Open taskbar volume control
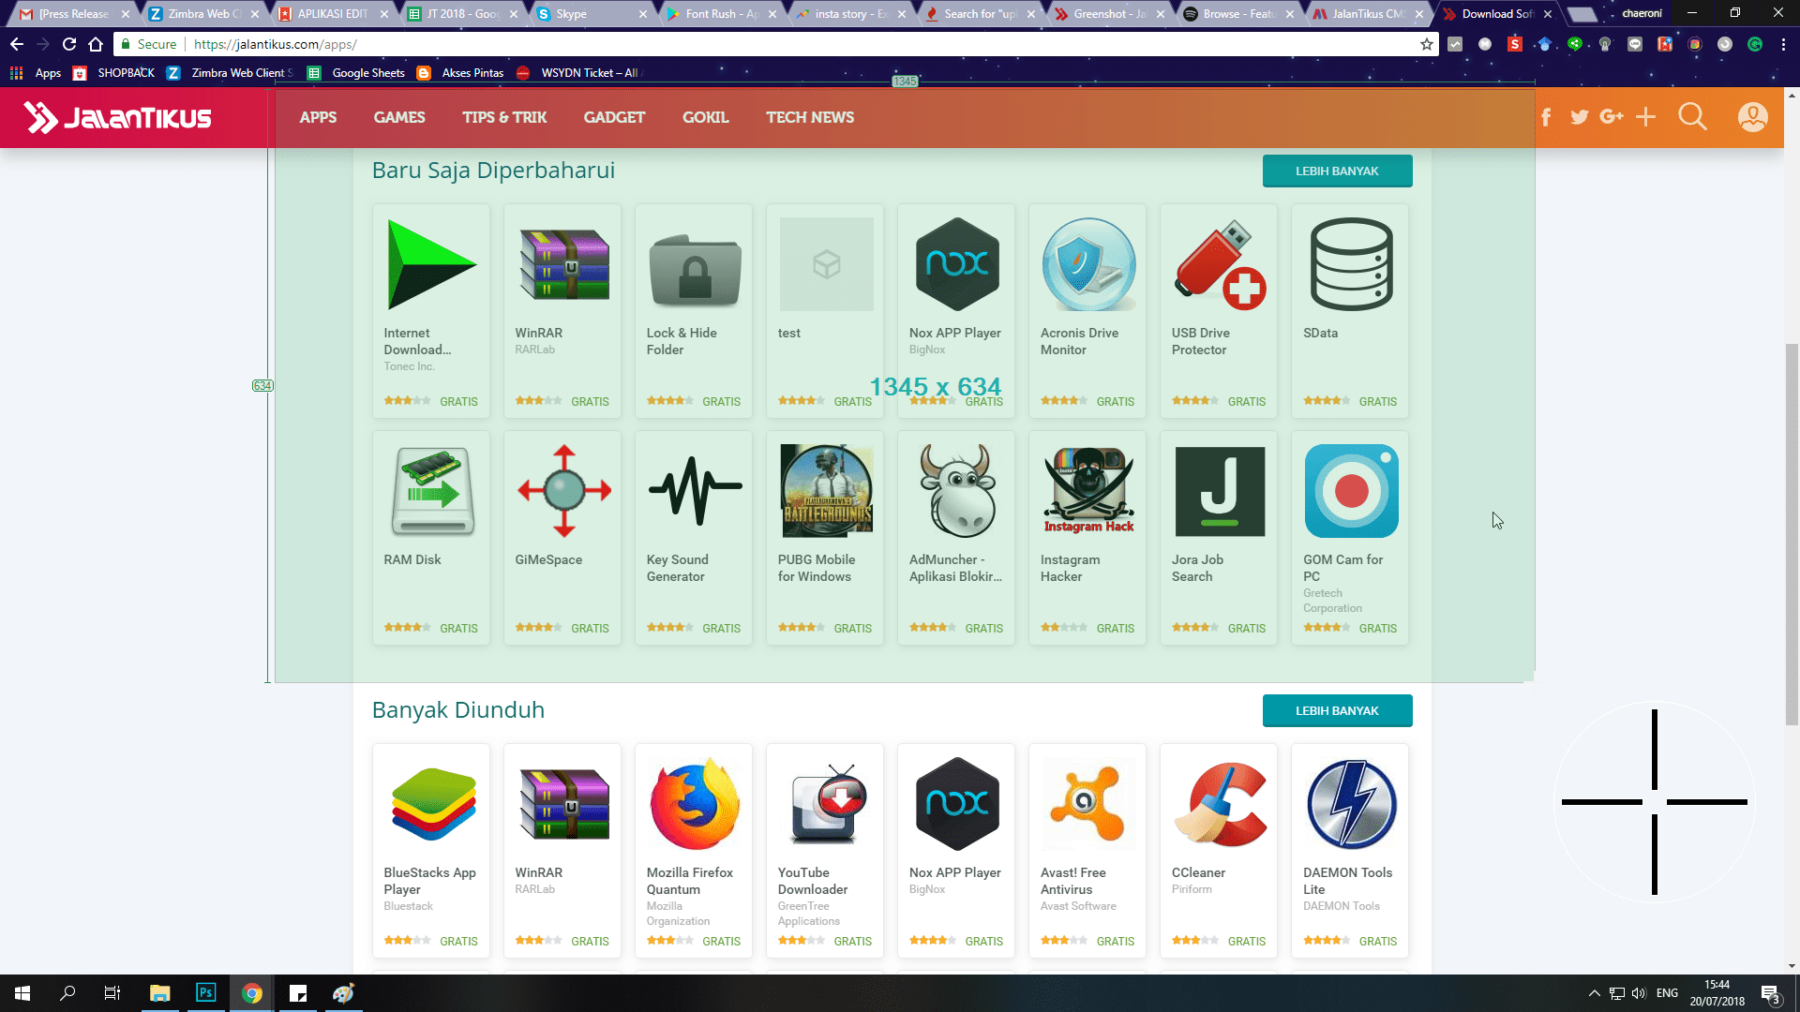The width and height of the screenshot is (1800, 1012). click(x=1639, y=993)
